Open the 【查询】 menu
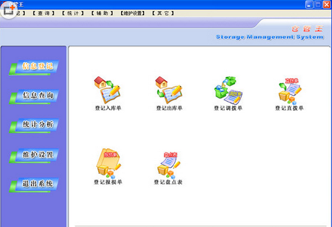Screen dimensions: 332x227 44,14
